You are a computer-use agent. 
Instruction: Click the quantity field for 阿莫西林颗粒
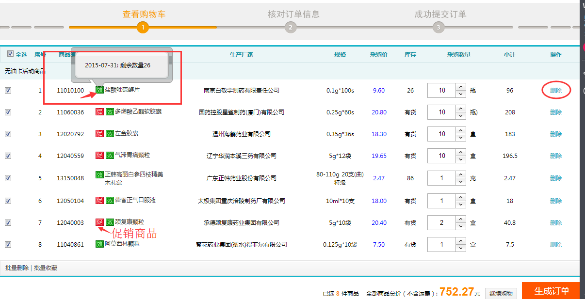[x=442, y=245]
